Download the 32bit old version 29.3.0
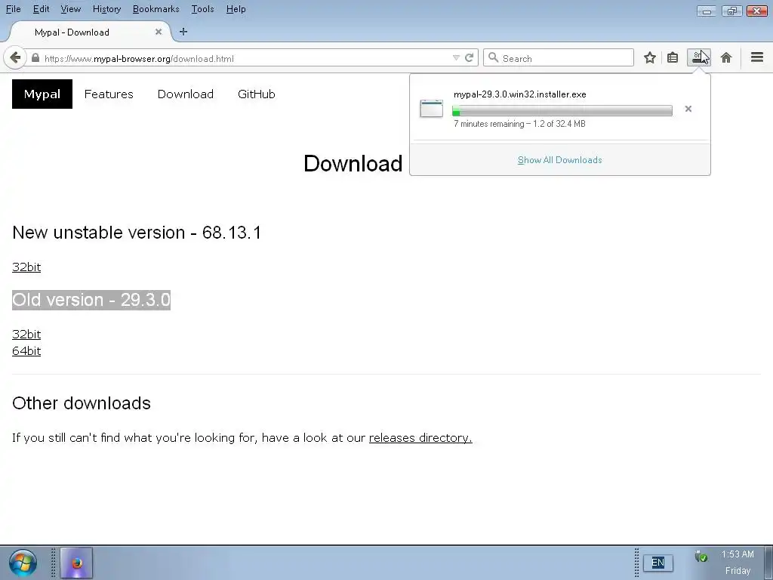The width and height of the screenshot is (773, 580). [x=26, y=334]
